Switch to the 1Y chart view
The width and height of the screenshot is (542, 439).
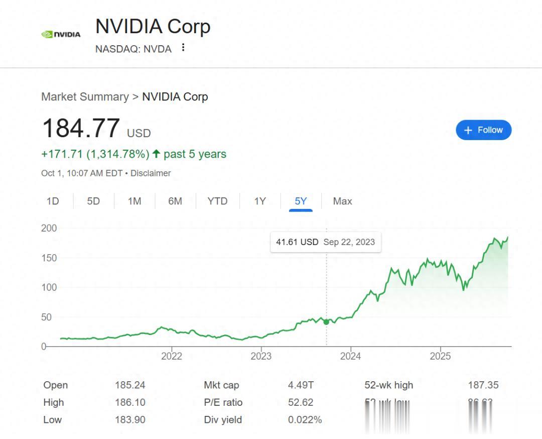[x=260, y=201]
